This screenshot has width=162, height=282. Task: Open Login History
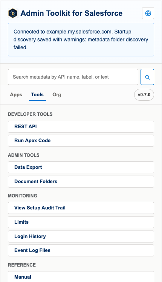tap(81, 237)
